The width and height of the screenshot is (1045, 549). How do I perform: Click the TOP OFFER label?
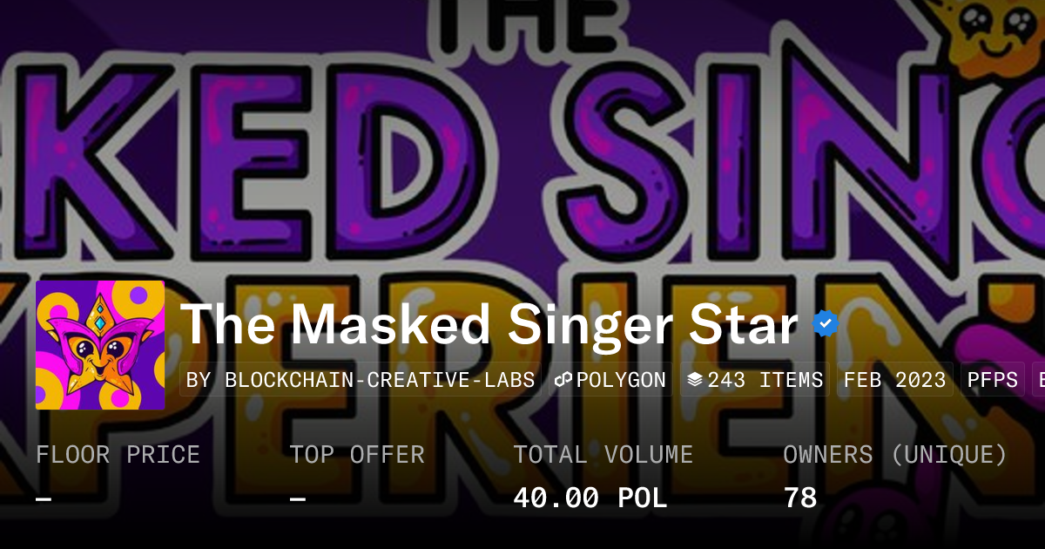[357, 455]
